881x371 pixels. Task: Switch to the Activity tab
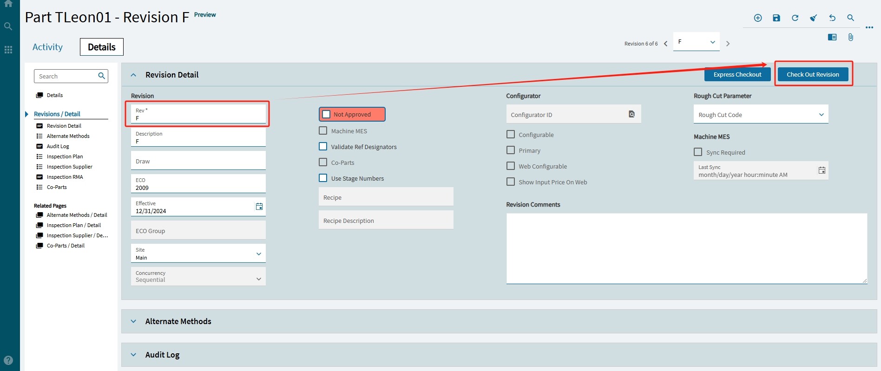(47, 47)
